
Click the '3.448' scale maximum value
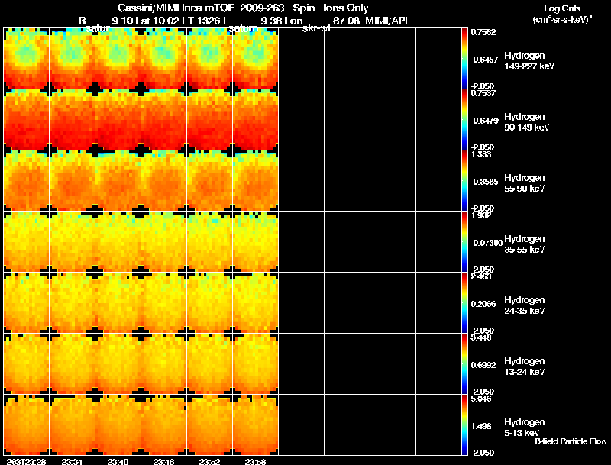point(481,337)
